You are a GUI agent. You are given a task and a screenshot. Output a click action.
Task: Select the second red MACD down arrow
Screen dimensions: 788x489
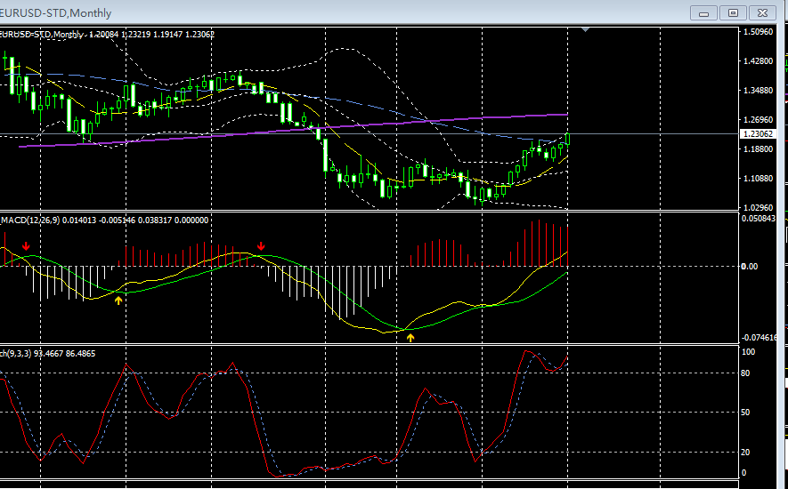[x=261, y=245]
